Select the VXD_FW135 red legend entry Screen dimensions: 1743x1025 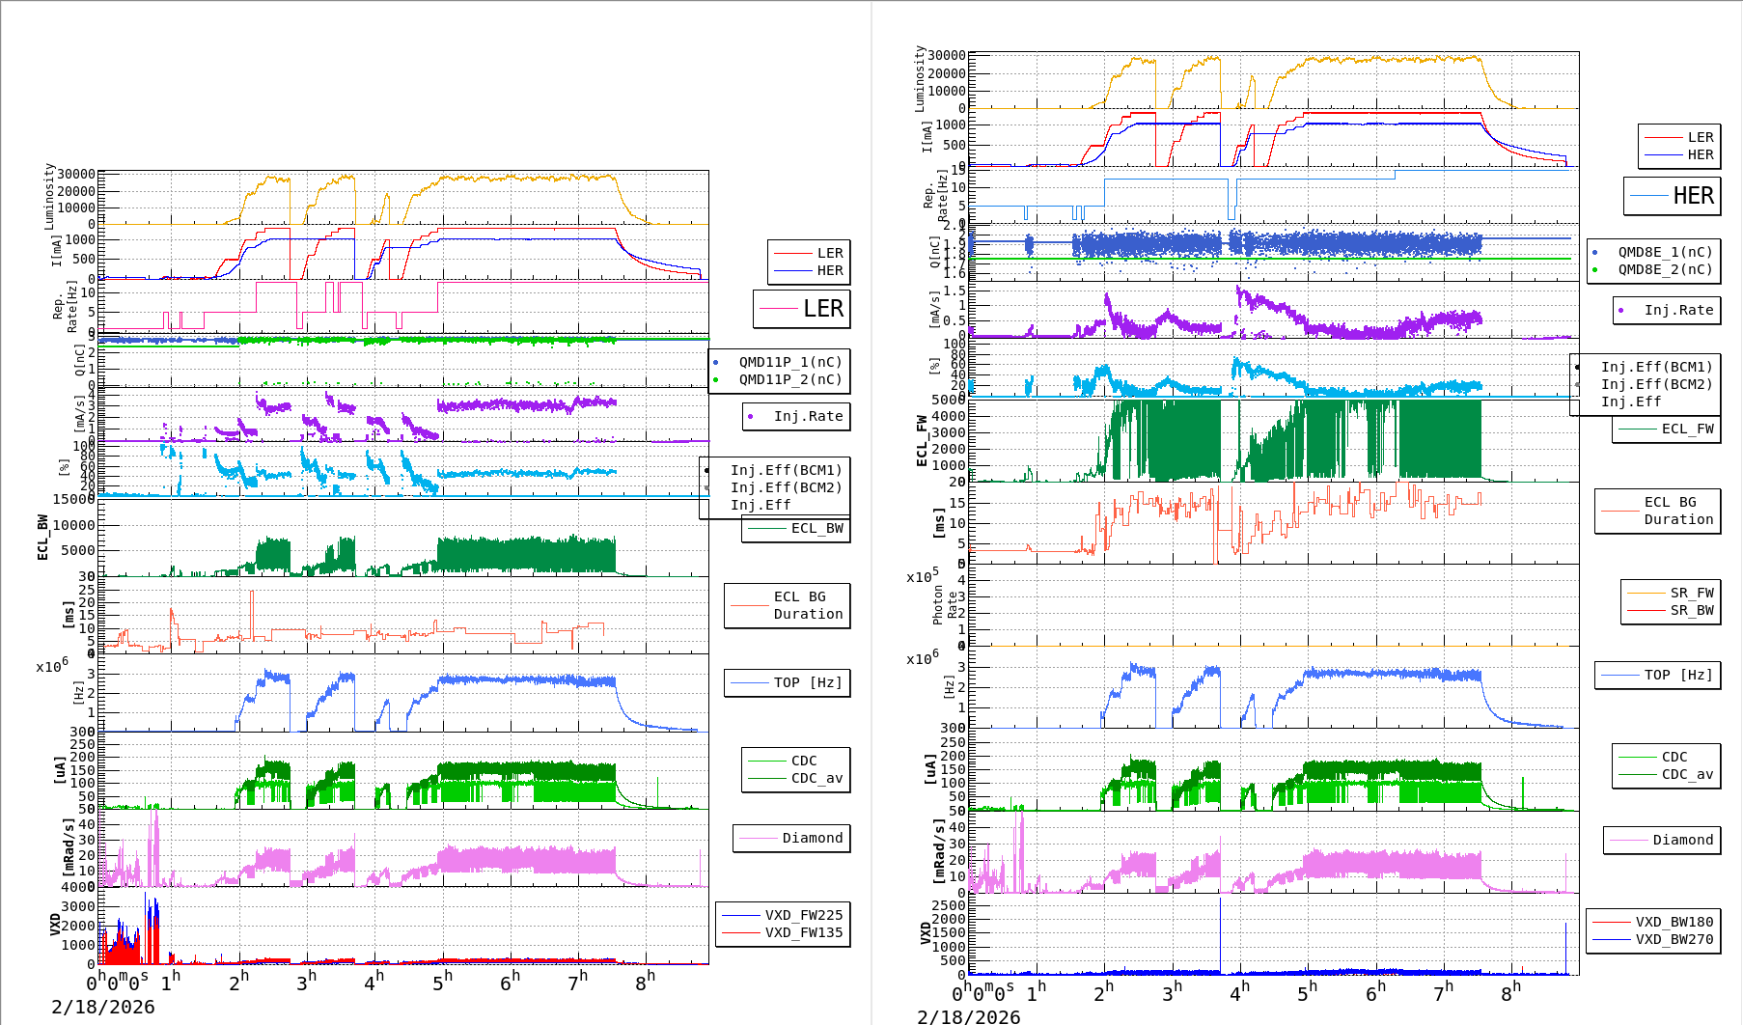[x=803, y=932]
